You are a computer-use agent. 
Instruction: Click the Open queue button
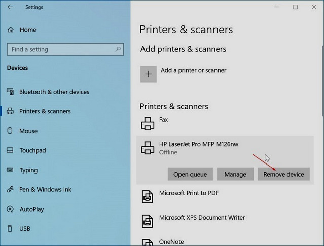pyautogui.click(x=190, y=174)
